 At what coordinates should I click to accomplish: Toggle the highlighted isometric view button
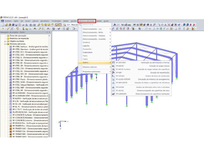point(141,25)
